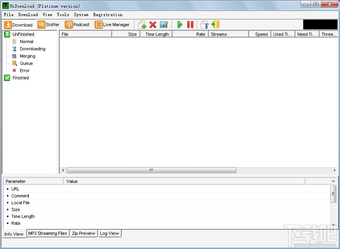This screenshot has width=340, height=249.
Task: Click the Downloading hourglass icon
Action: 15,49
